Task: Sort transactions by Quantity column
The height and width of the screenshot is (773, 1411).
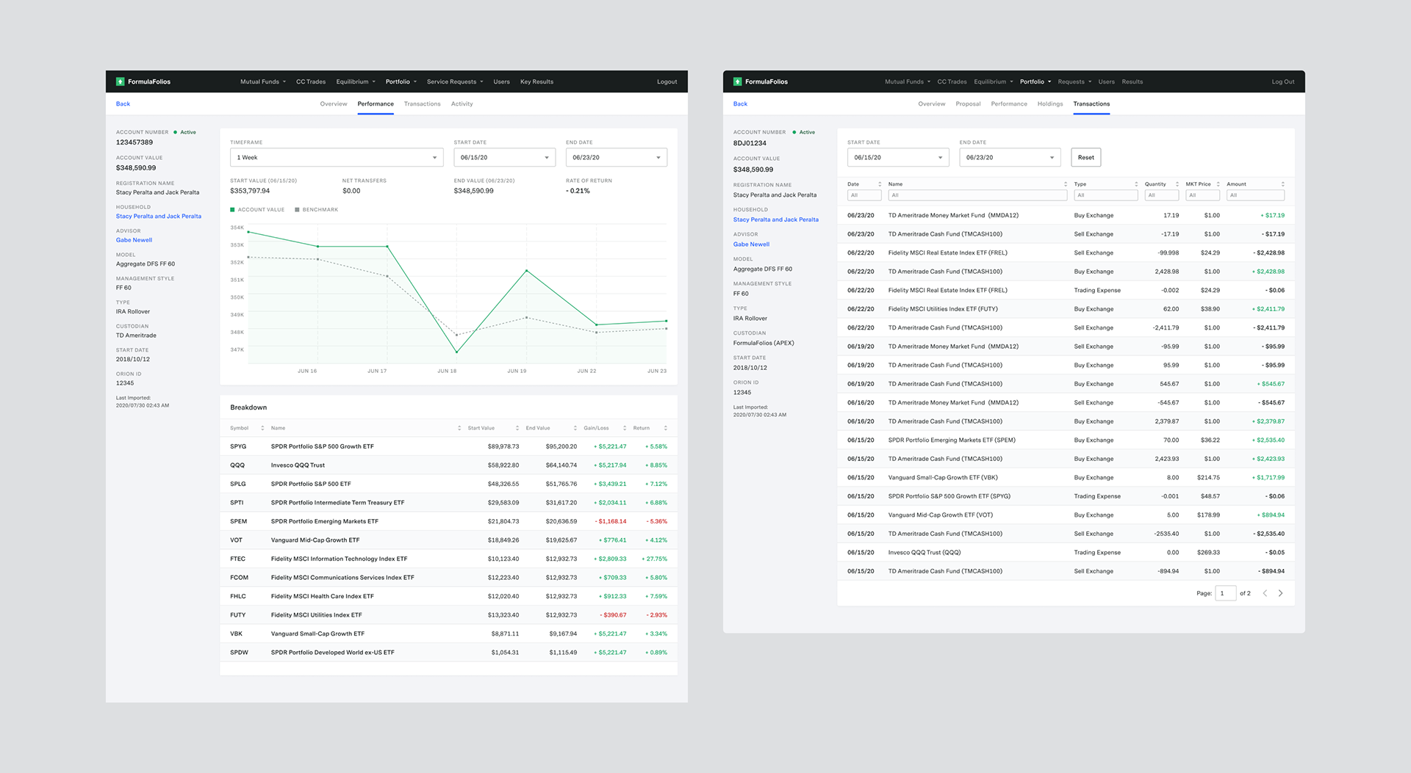Action: pos(1177,184)
